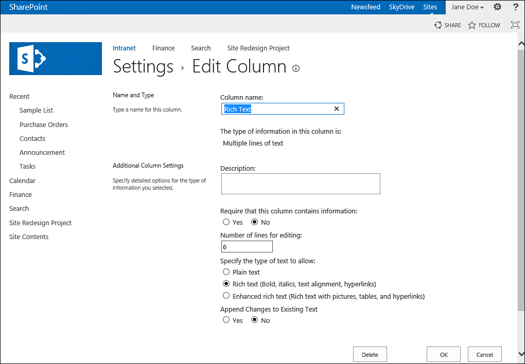Open Sites in the top bar
The width and height of the screenshot is (525, 364).
click(430, 7)
